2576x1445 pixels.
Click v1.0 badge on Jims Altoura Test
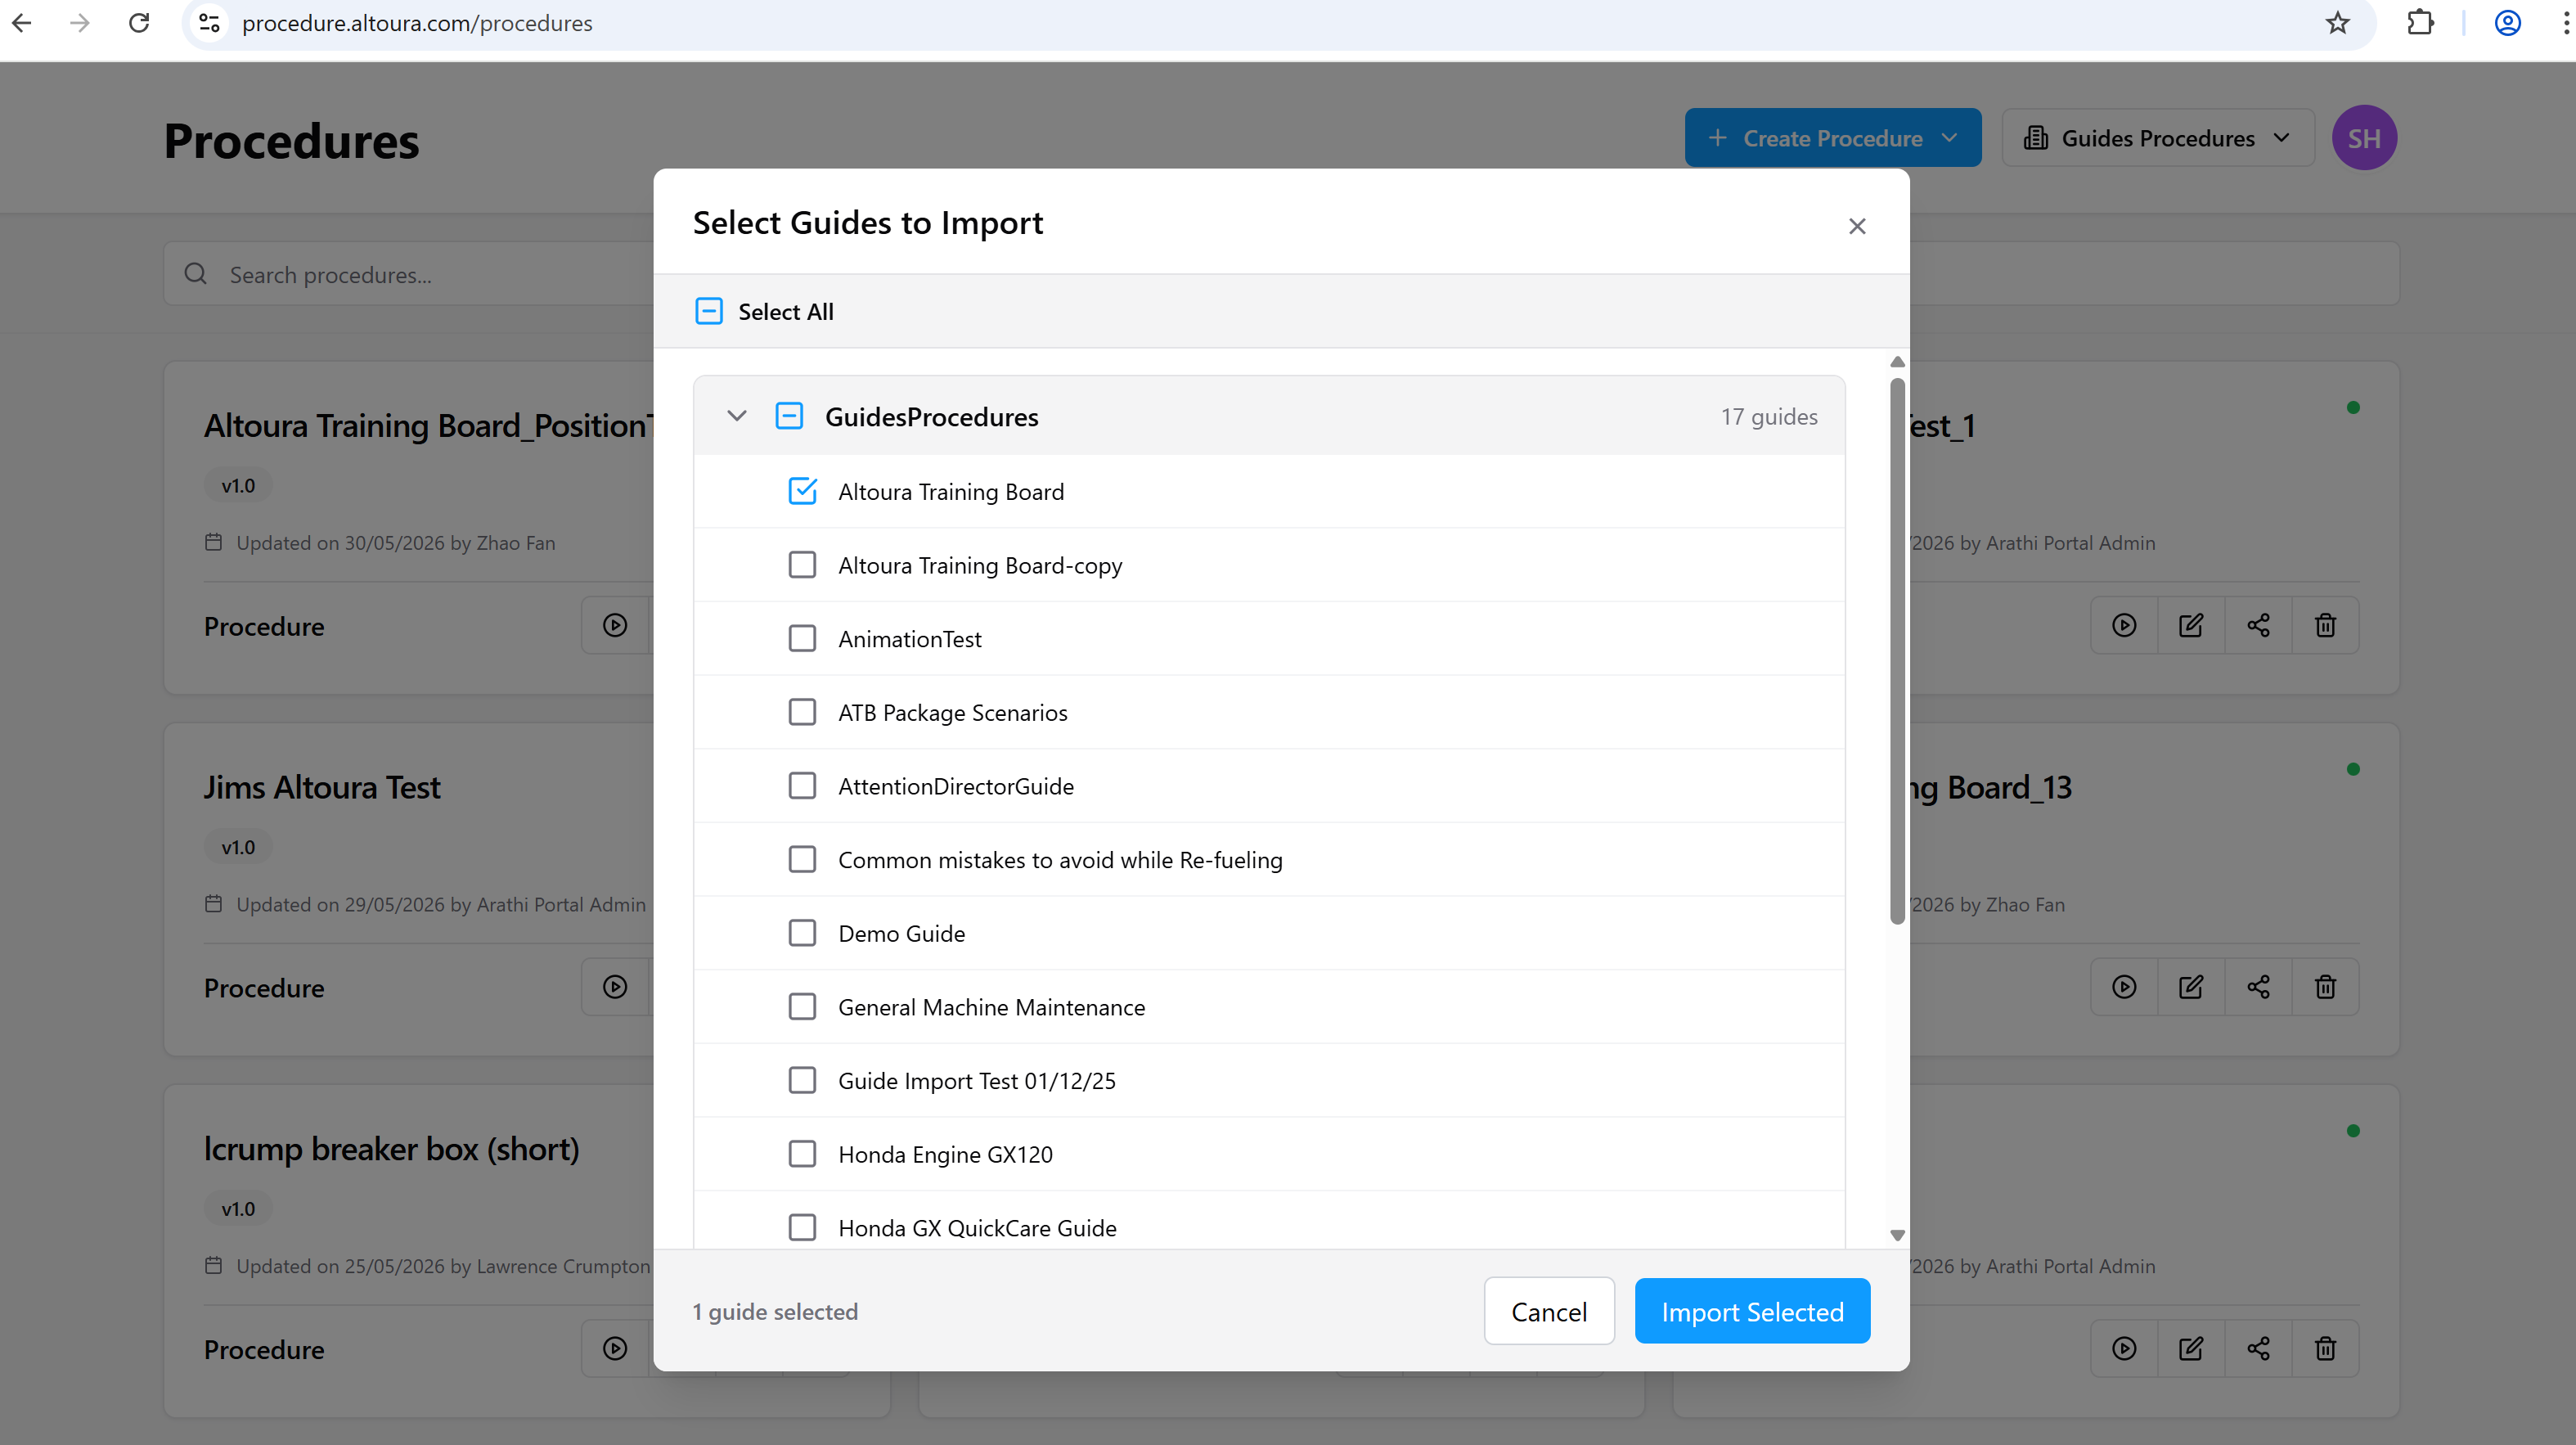click(x=238, y=847)
